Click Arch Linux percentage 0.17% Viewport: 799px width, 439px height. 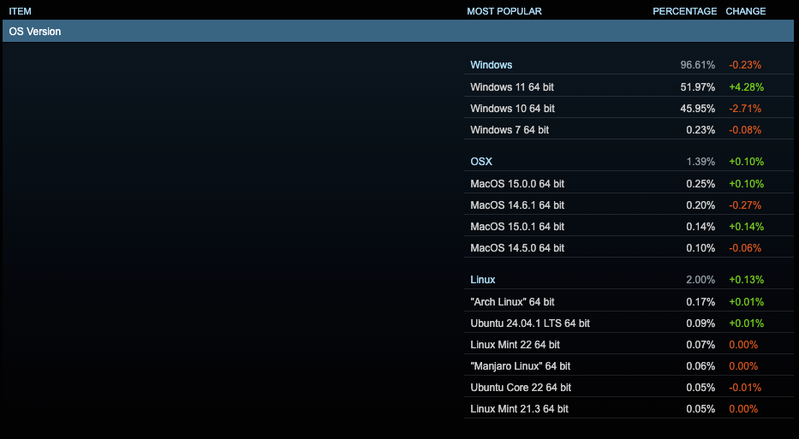[701, 302]
